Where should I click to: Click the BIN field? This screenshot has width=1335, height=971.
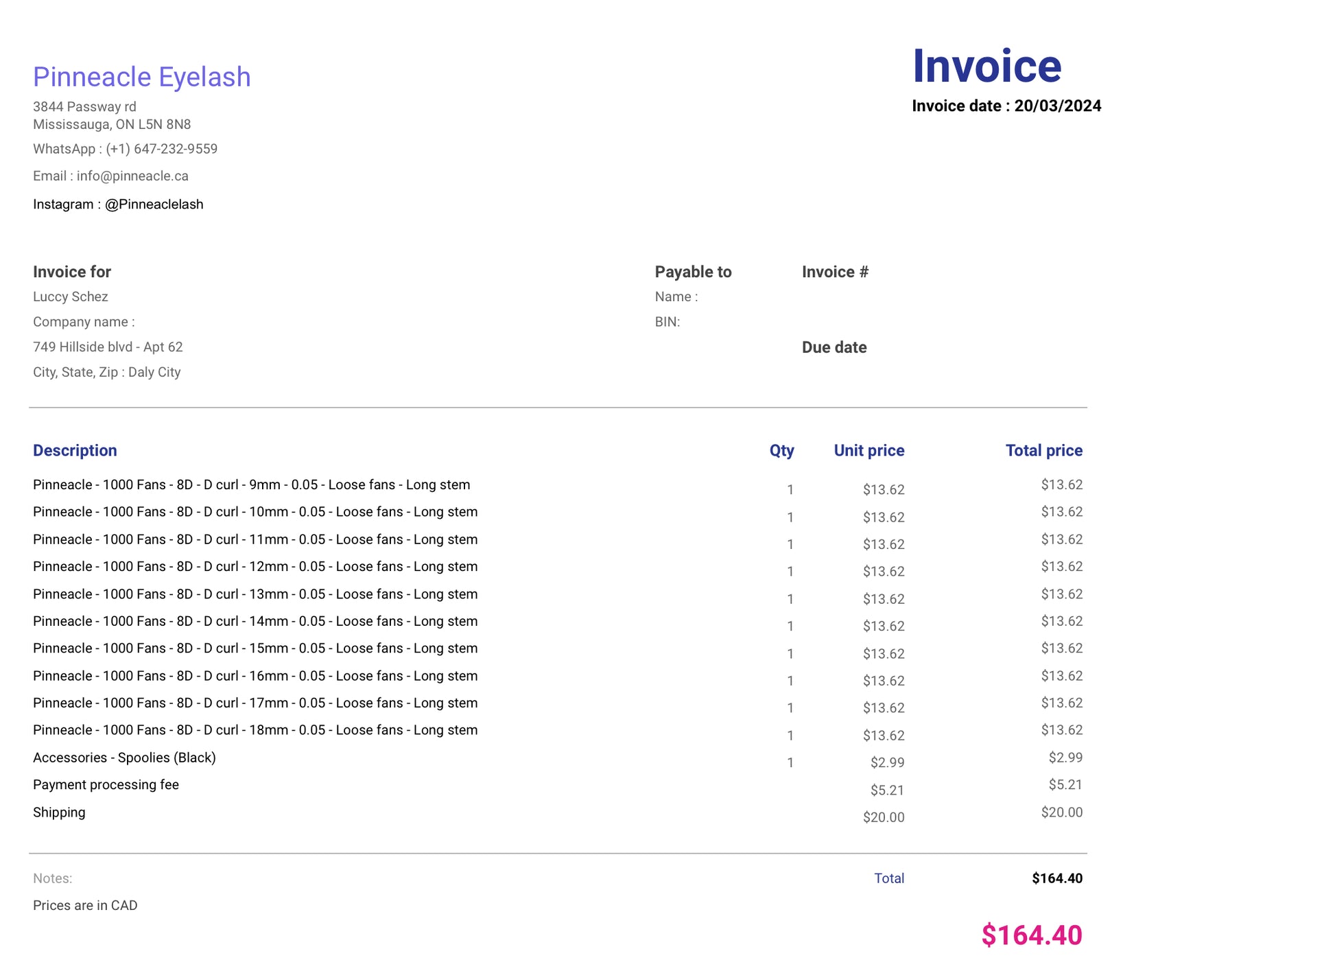[x=667, y=322]
